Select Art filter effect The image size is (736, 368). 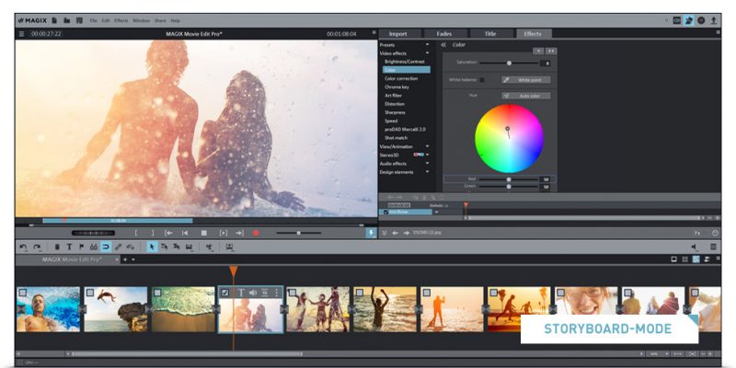[394, 96]
